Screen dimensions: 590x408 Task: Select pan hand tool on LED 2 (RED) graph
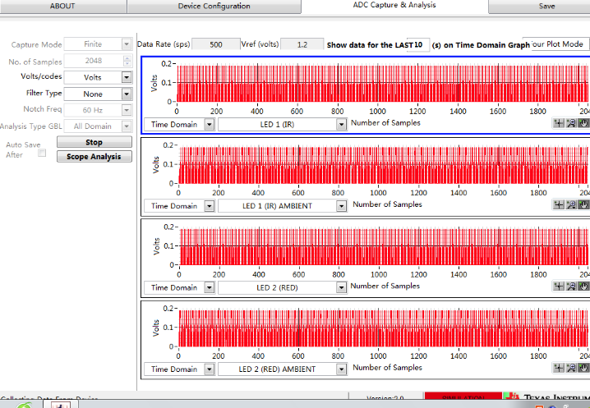[583, 287]
